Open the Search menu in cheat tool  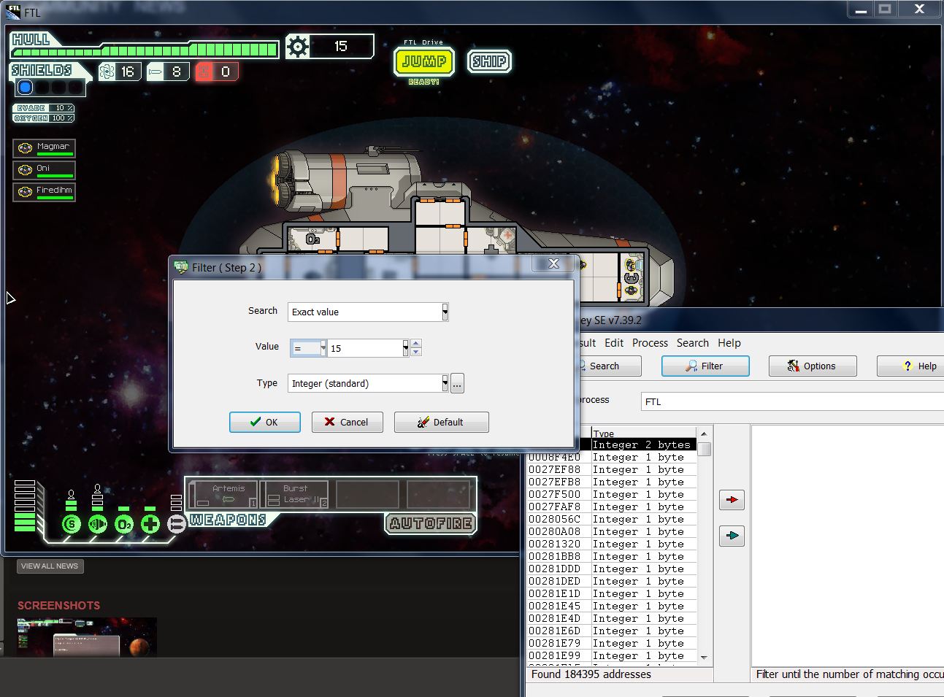(x=692, y=343)
